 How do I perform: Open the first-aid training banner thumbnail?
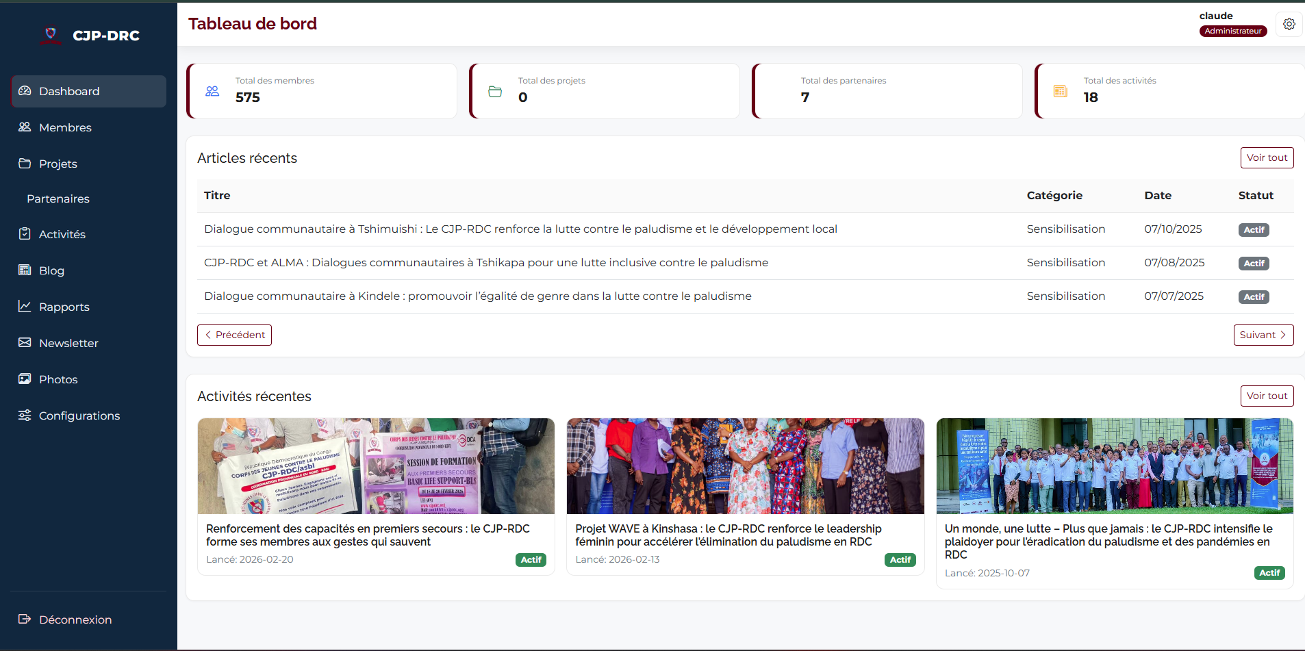tap(376, 466)
